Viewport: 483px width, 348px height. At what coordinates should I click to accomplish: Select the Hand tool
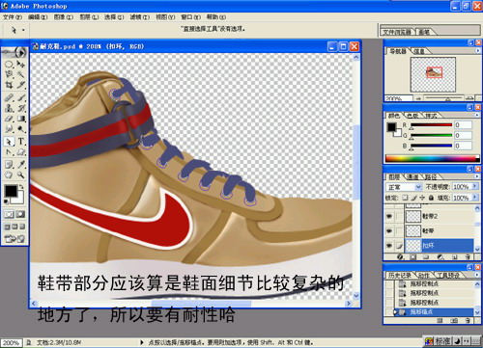point(9,174)
